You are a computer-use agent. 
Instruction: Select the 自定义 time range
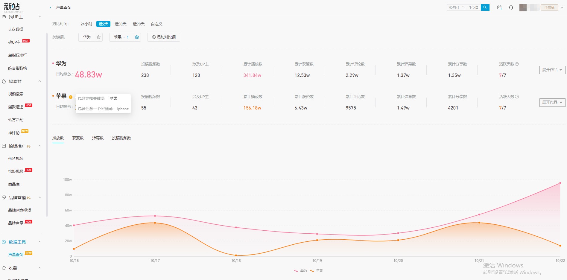156,24
